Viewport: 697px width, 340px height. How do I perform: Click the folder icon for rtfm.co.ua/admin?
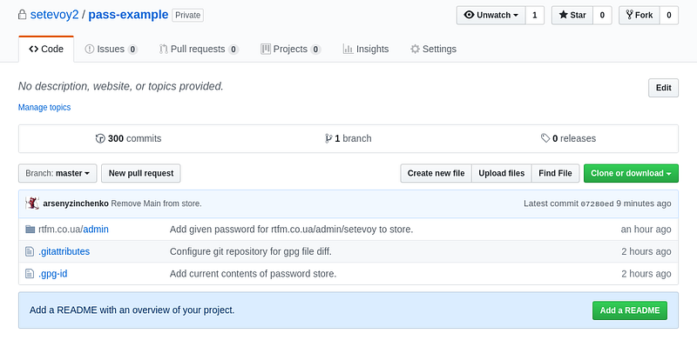pyautogui.click(x=30, y=230)
